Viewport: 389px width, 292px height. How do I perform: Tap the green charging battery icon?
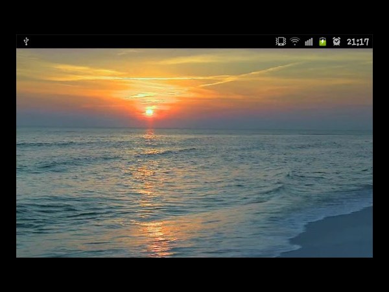322,42
